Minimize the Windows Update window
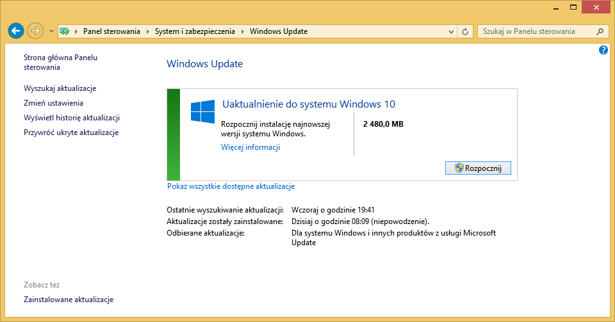The width and height of the screenshot is (615, 322). (x=556, y=8)
